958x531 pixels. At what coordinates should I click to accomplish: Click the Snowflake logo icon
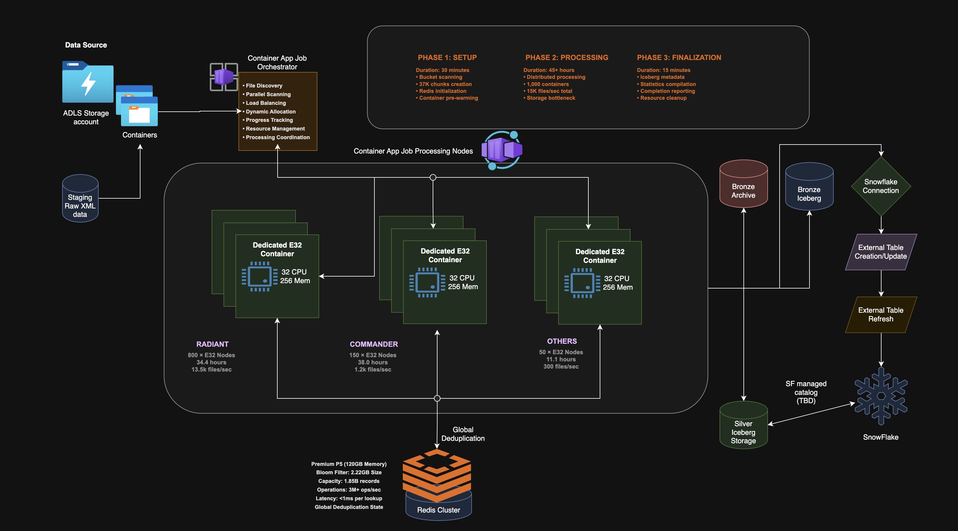coord(881,396)
